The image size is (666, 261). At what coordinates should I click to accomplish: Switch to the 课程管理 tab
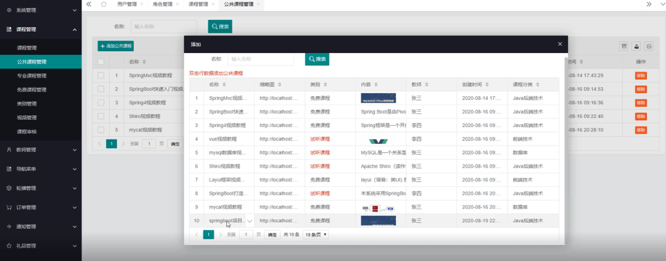199,4
